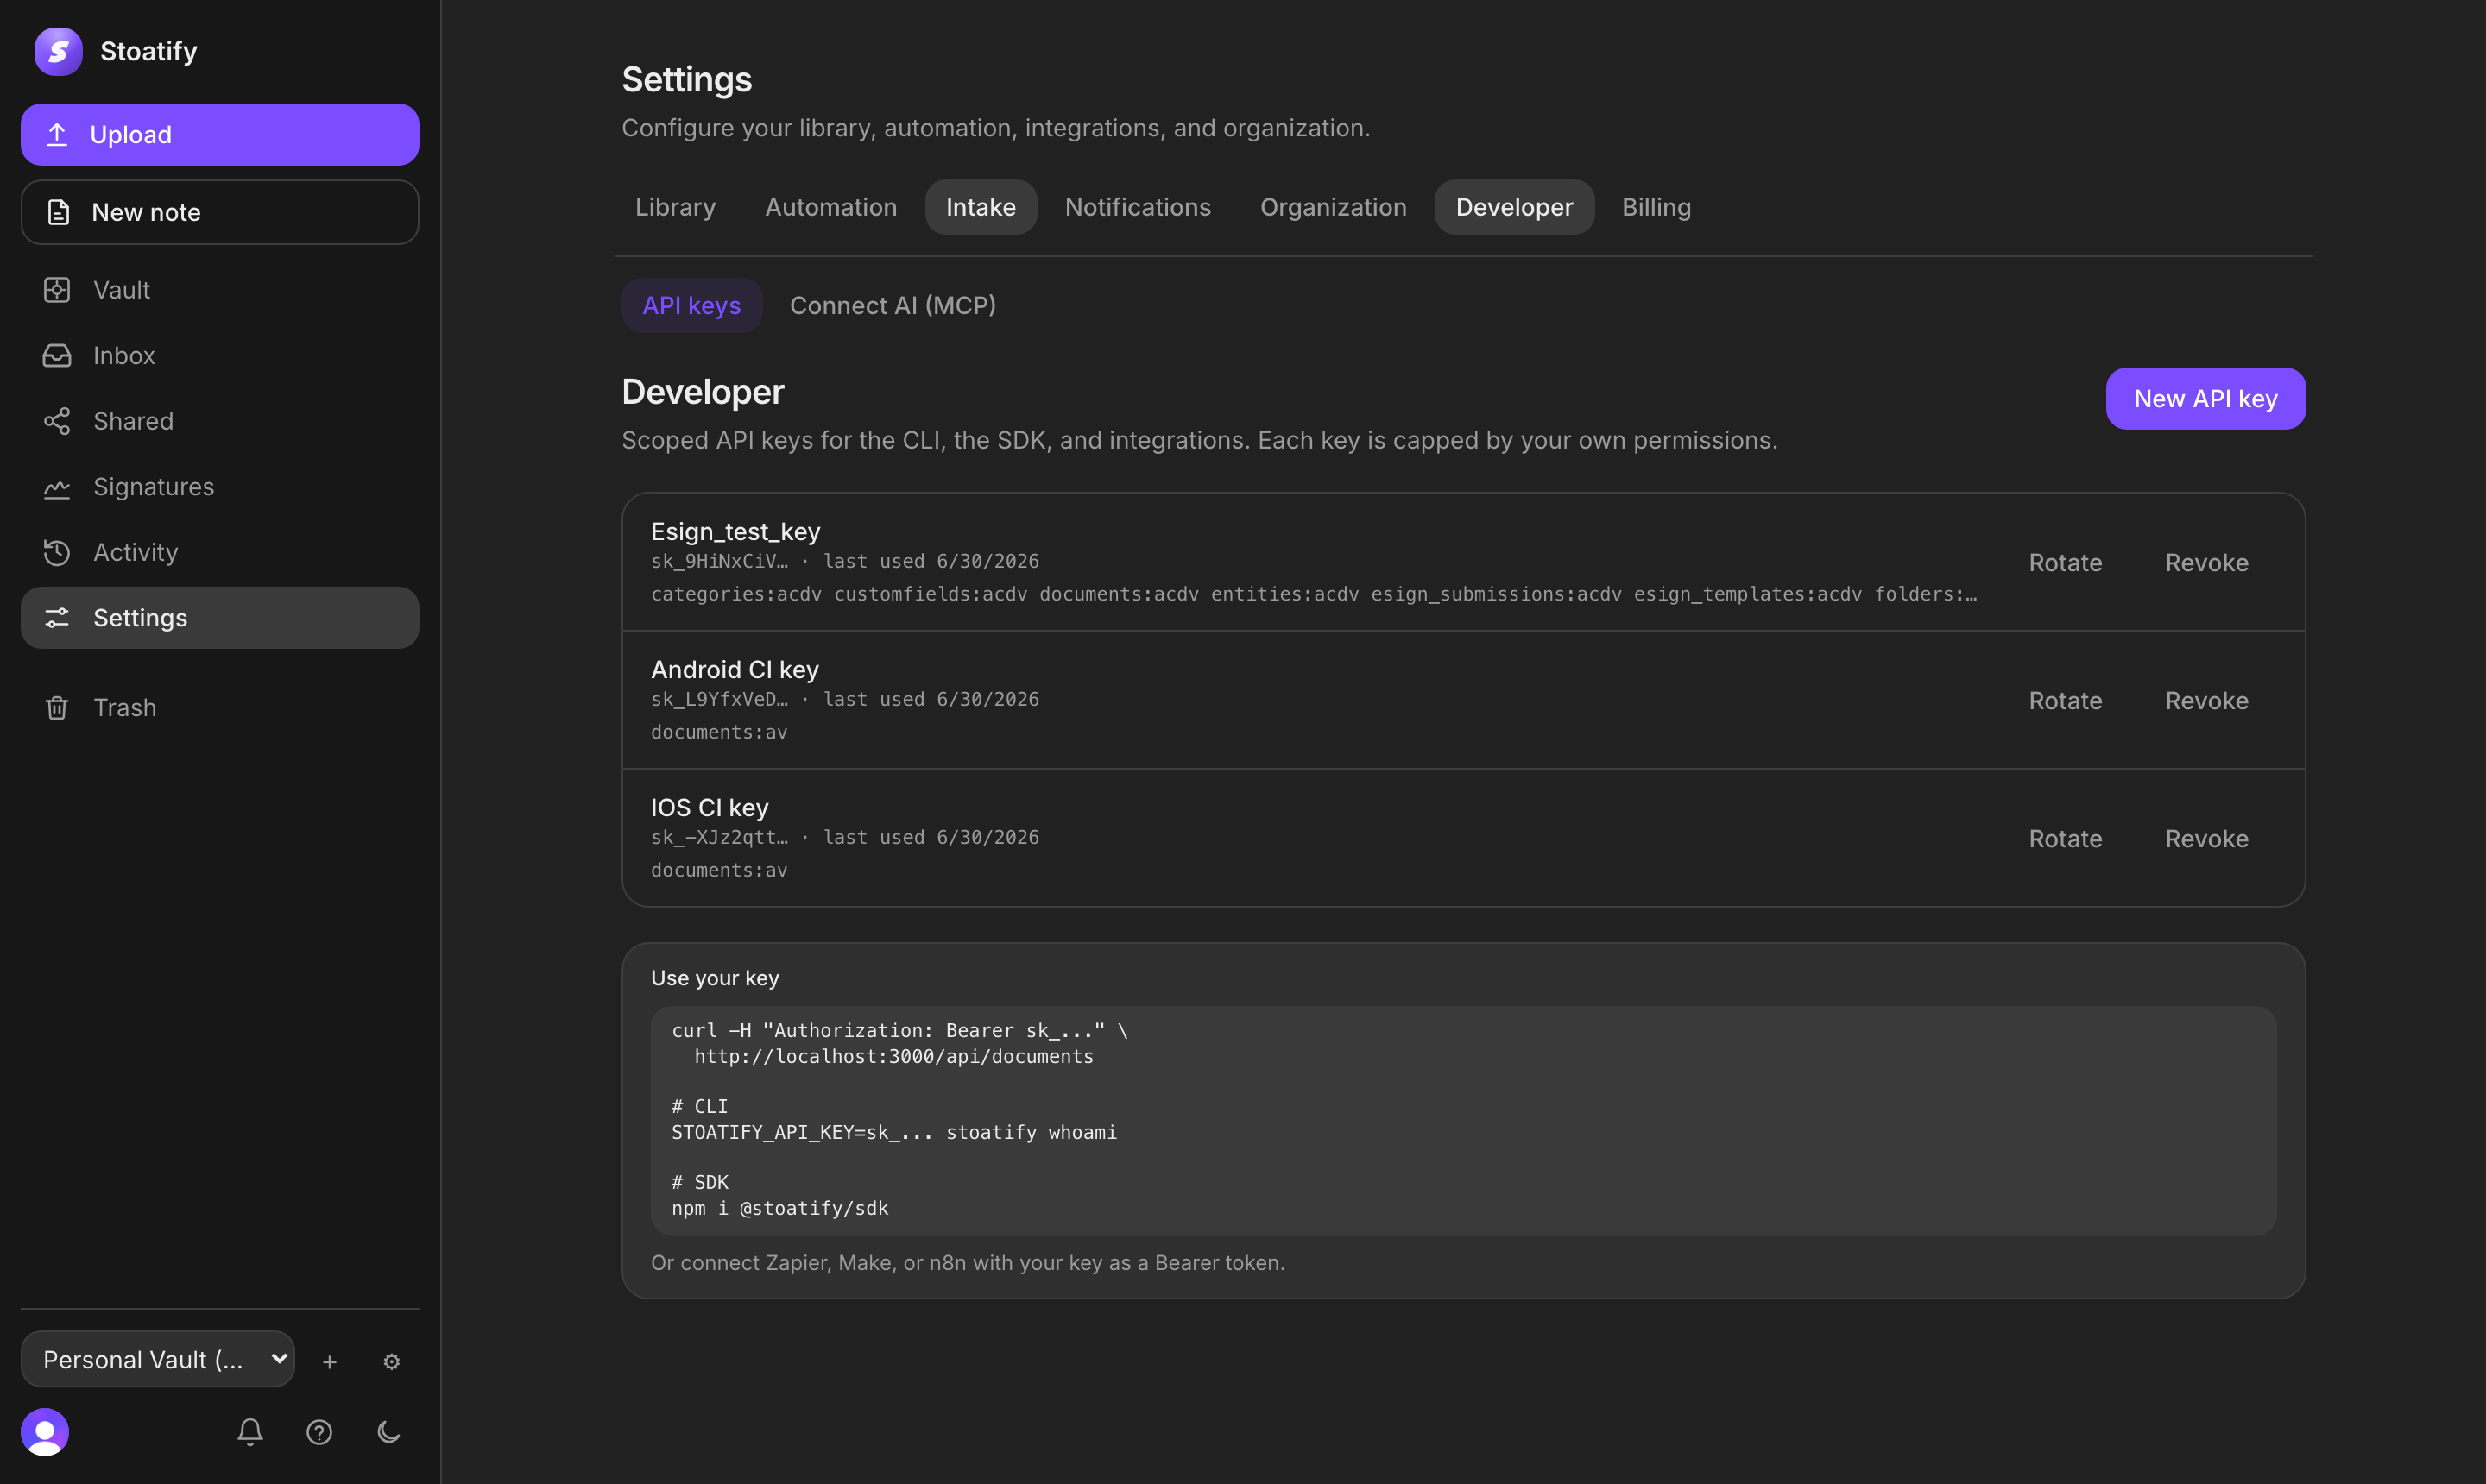2486x1484 pixels.
Task: Click the curl Authorization command line
Action: coord(899,1030)
